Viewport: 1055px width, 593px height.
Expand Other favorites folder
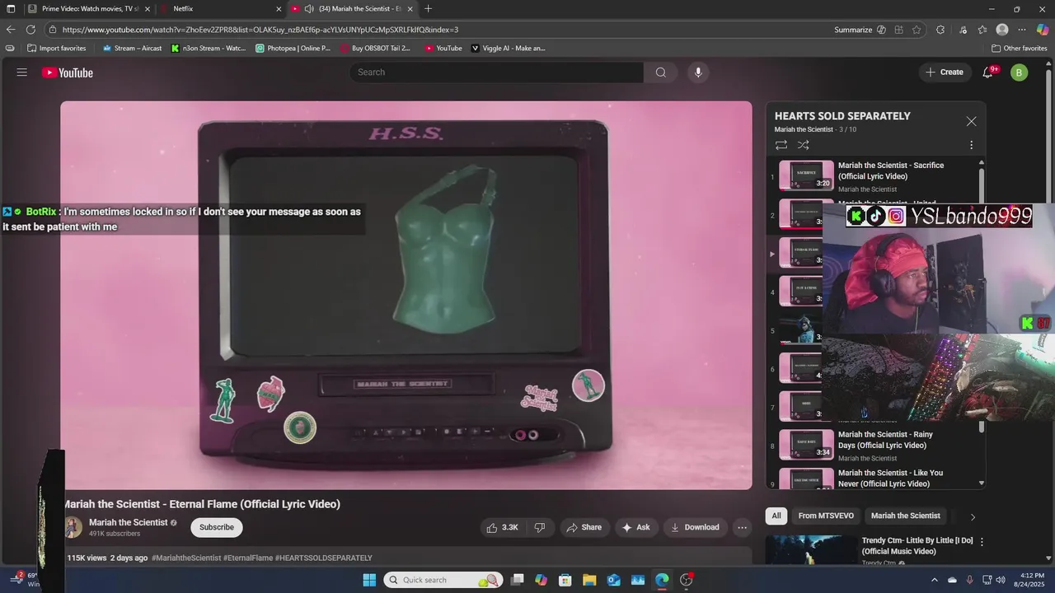pyautogui.click(x=1019, y=48)
